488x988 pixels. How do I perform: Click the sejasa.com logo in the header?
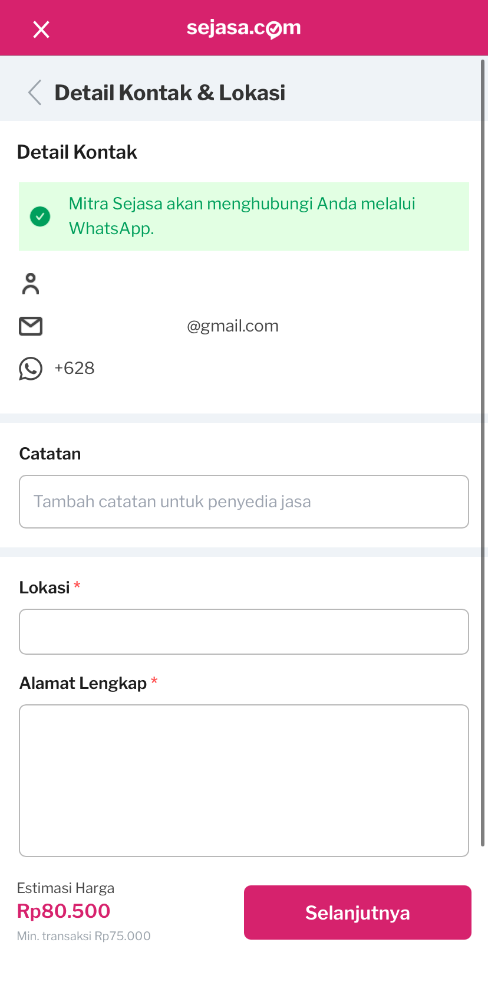243,28
